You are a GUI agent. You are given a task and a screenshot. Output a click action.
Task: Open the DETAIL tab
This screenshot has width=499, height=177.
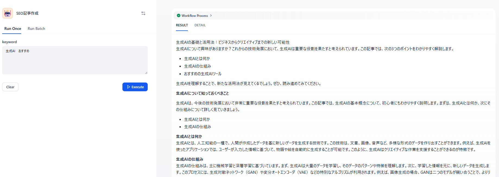[200, 25]
